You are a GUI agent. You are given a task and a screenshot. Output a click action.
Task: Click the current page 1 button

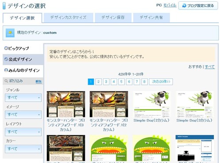click(x=91, y=81)
